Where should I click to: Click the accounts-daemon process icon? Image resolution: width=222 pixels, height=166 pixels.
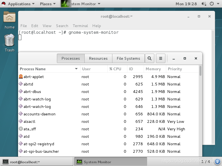(x=21, y=114)
